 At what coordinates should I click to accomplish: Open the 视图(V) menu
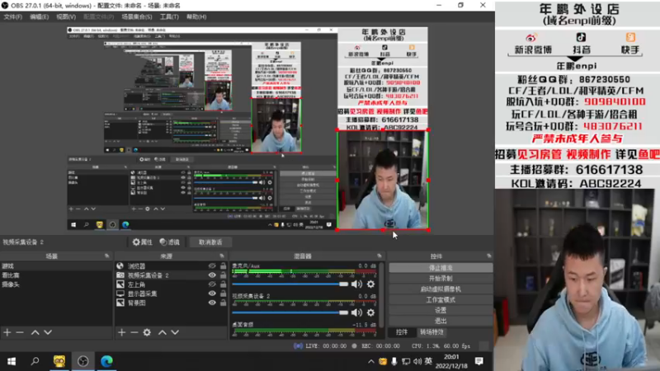(66, 16)
